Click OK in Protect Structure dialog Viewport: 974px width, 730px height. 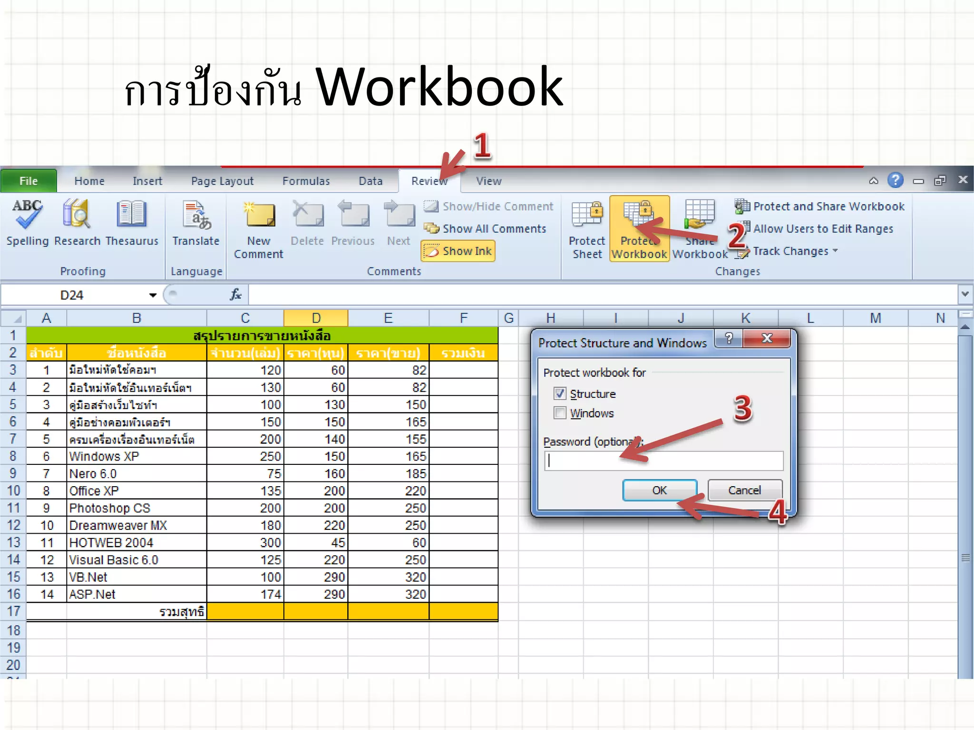pyautogui.click(x=660, y=490)
